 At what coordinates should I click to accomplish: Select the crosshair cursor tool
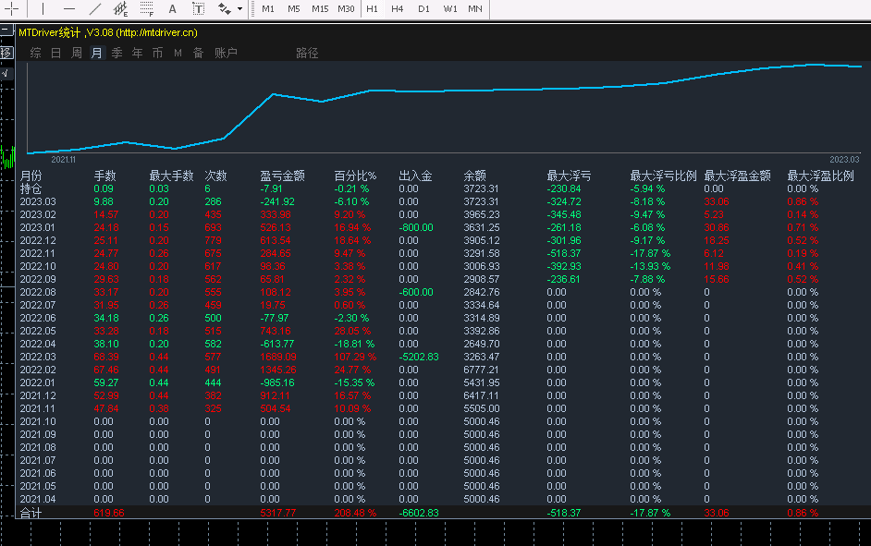pos(13,9)
